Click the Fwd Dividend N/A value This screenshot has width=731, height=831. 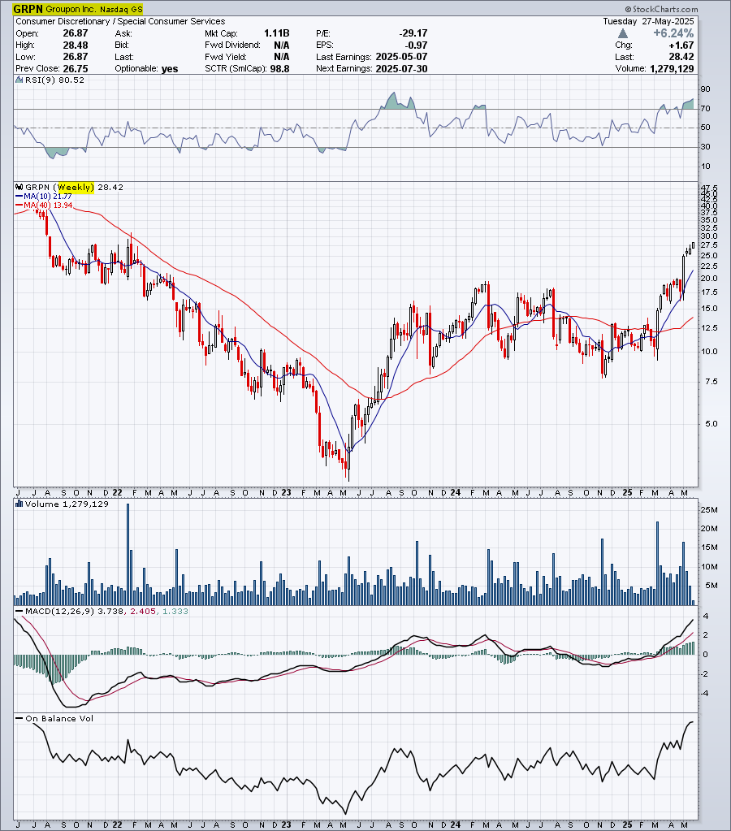tap(282, 45)
